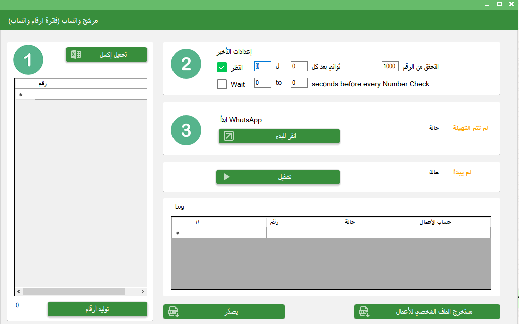Maximize the window
This screenshot has height=324, width=519.
click(x=500, y=4)
